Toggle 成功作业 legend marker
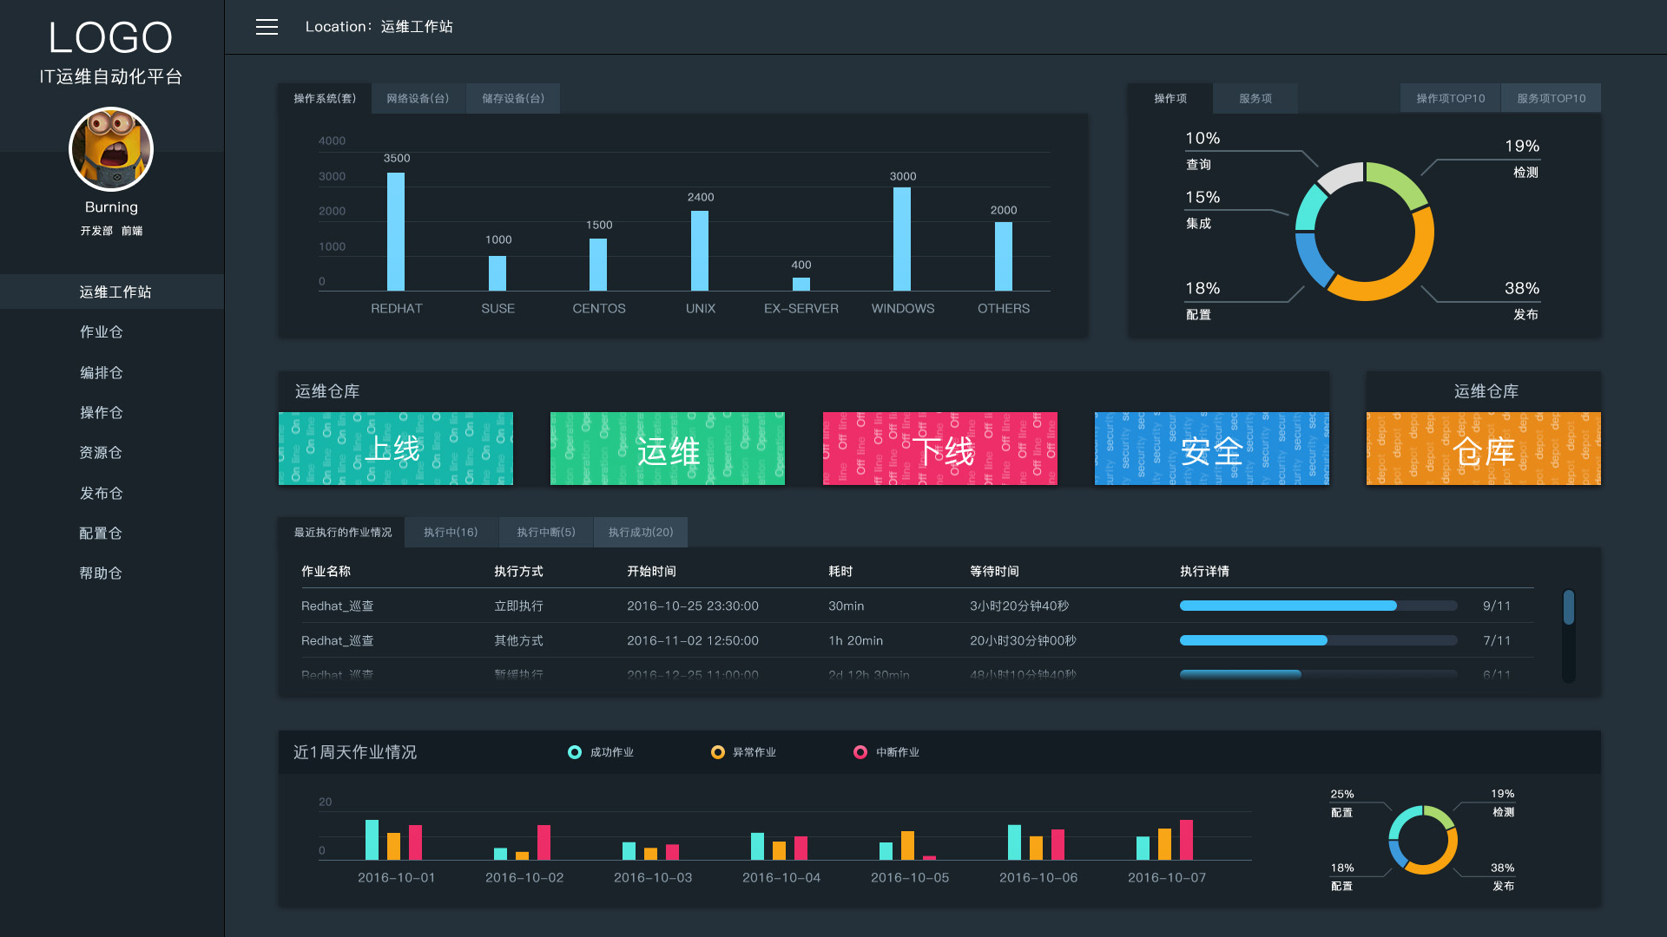This screenshot has width=1667, height=937. pos(575,752)
